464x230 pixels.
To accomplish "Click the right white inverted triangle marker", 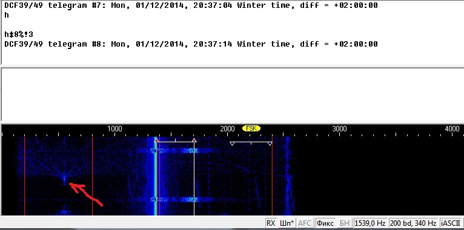I will click(270, 143).
